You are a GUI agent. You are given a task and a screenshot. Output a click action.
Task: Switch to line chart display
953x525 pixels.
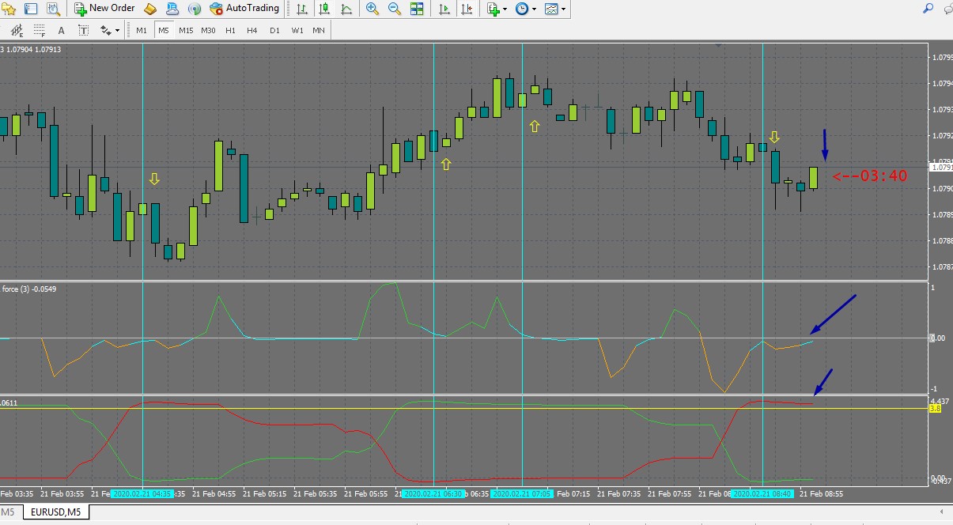346,9
